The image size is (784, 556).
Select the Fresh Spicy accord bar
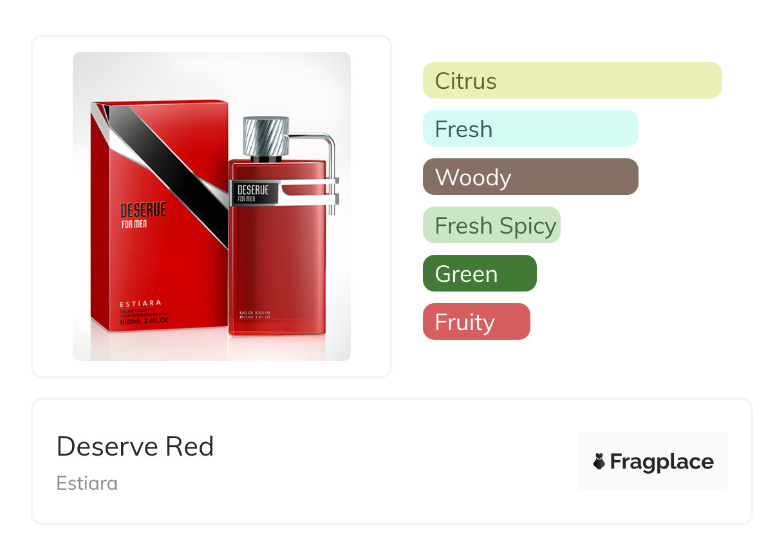(492, 225)
